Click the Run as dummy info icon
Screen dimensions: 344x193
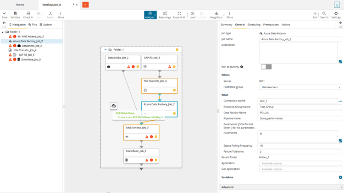pyautogui.click(x=242, y=67)
